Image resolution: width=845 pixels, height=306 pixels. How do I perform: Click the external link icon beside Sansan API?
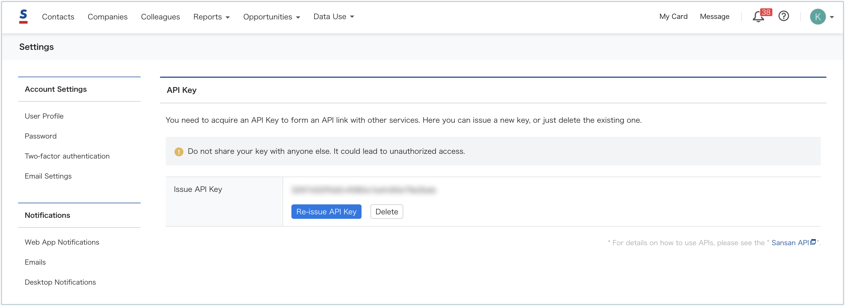813,242
